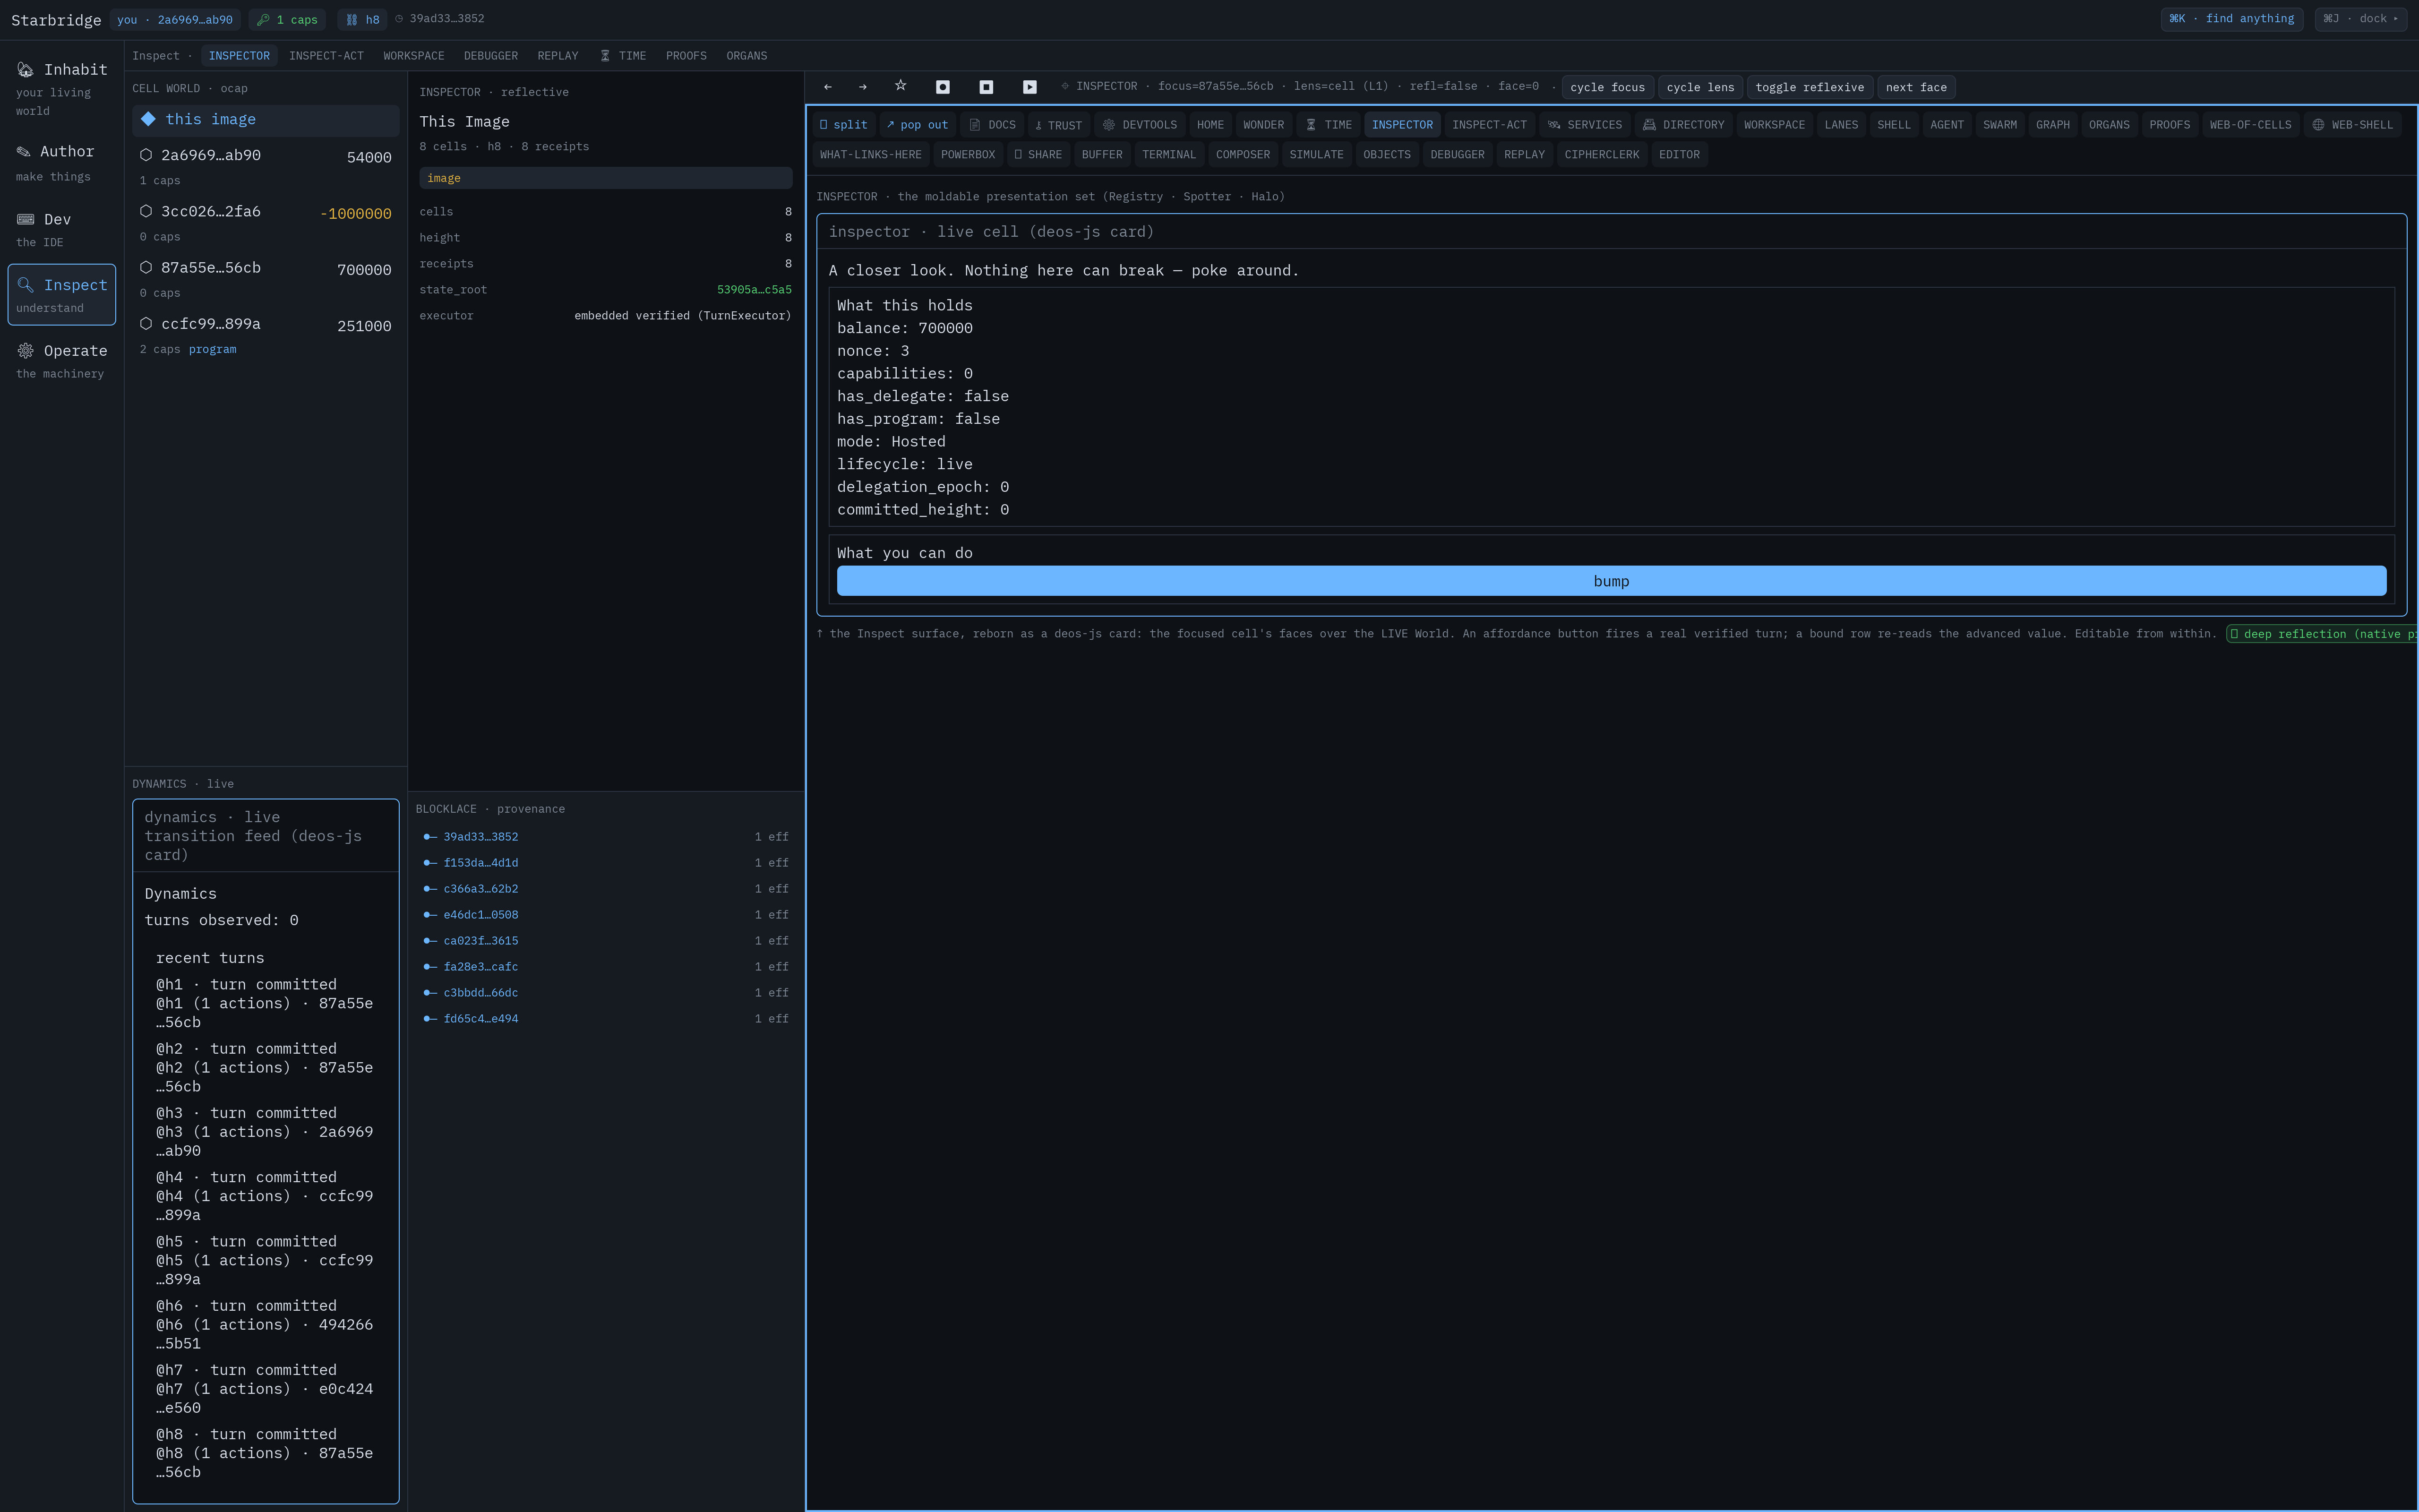Click the cycle focus button
The image size is (2419, 1512).
point(1607,88)
